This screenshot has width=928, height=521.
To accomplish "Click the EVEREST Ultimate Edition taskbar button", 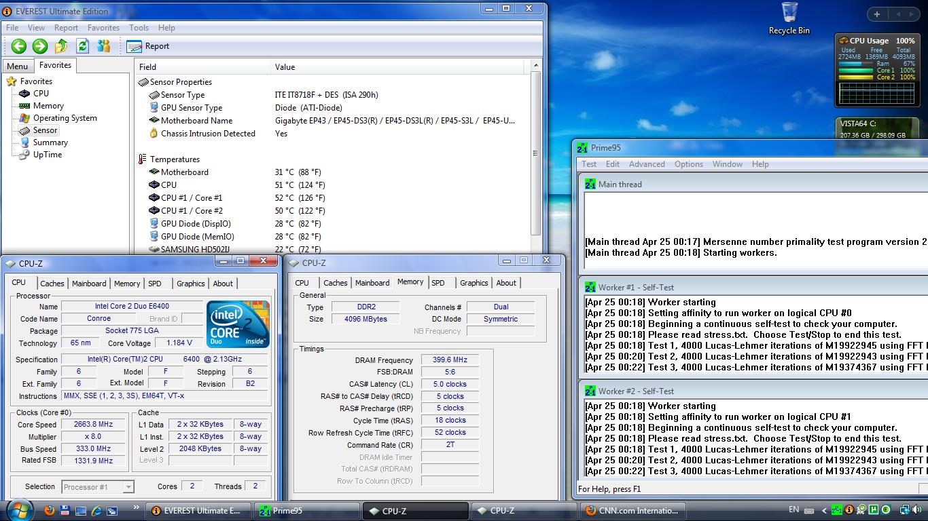I will (x=198, y=511).
